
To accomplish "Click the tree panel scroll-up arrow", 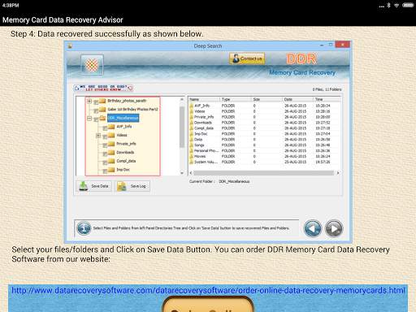I will (182, 100).
